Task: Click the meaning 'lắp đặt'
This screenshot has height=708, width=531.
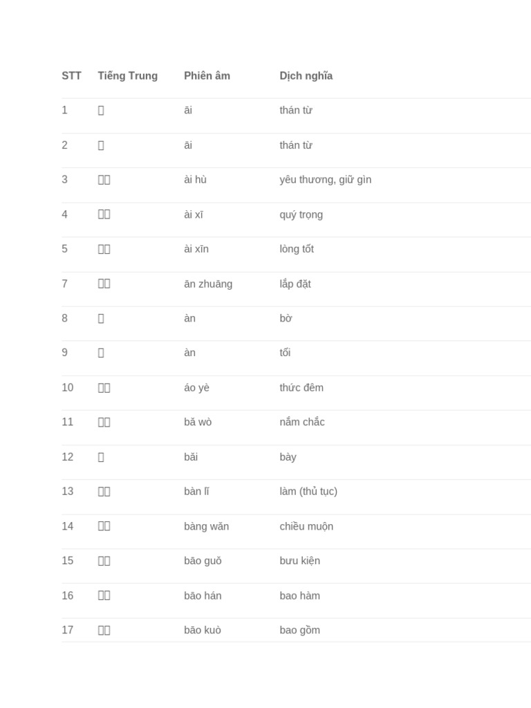Action: [x=295, y=284]
